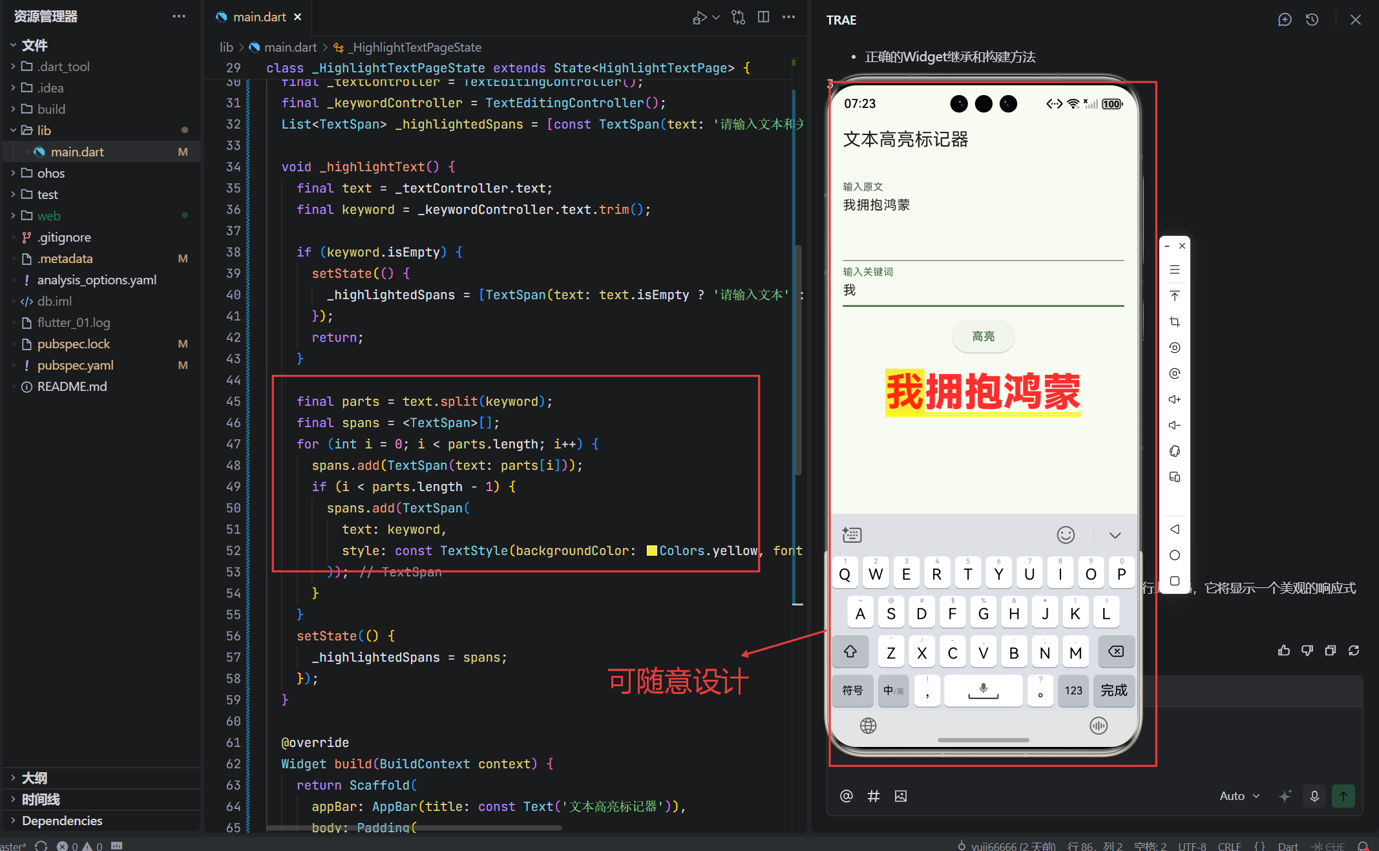Expand the ohos folder
Screen dimensions: 1379x851
click(x=51, y=173)
